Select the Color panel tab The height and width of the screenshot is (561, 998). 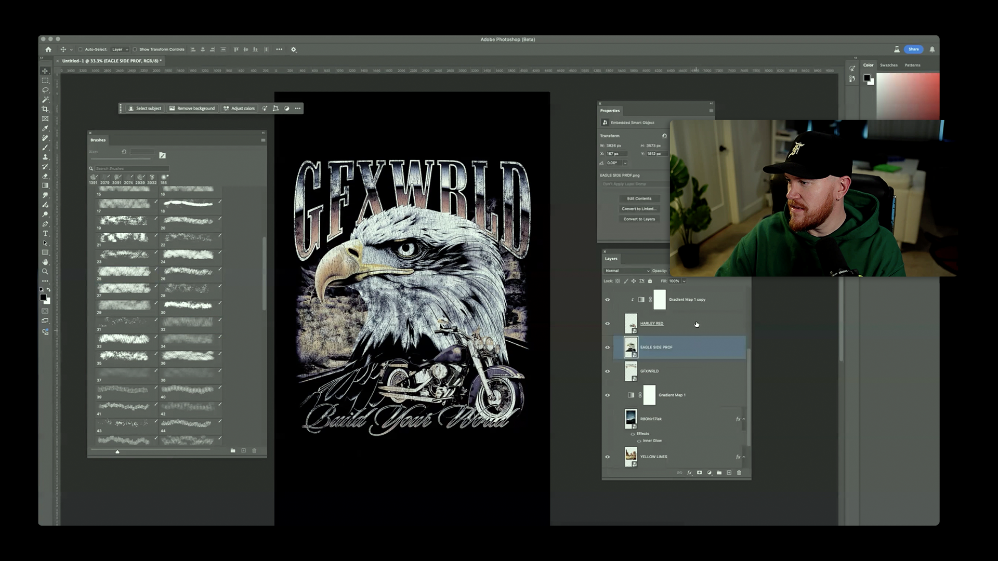pos(868,65)
